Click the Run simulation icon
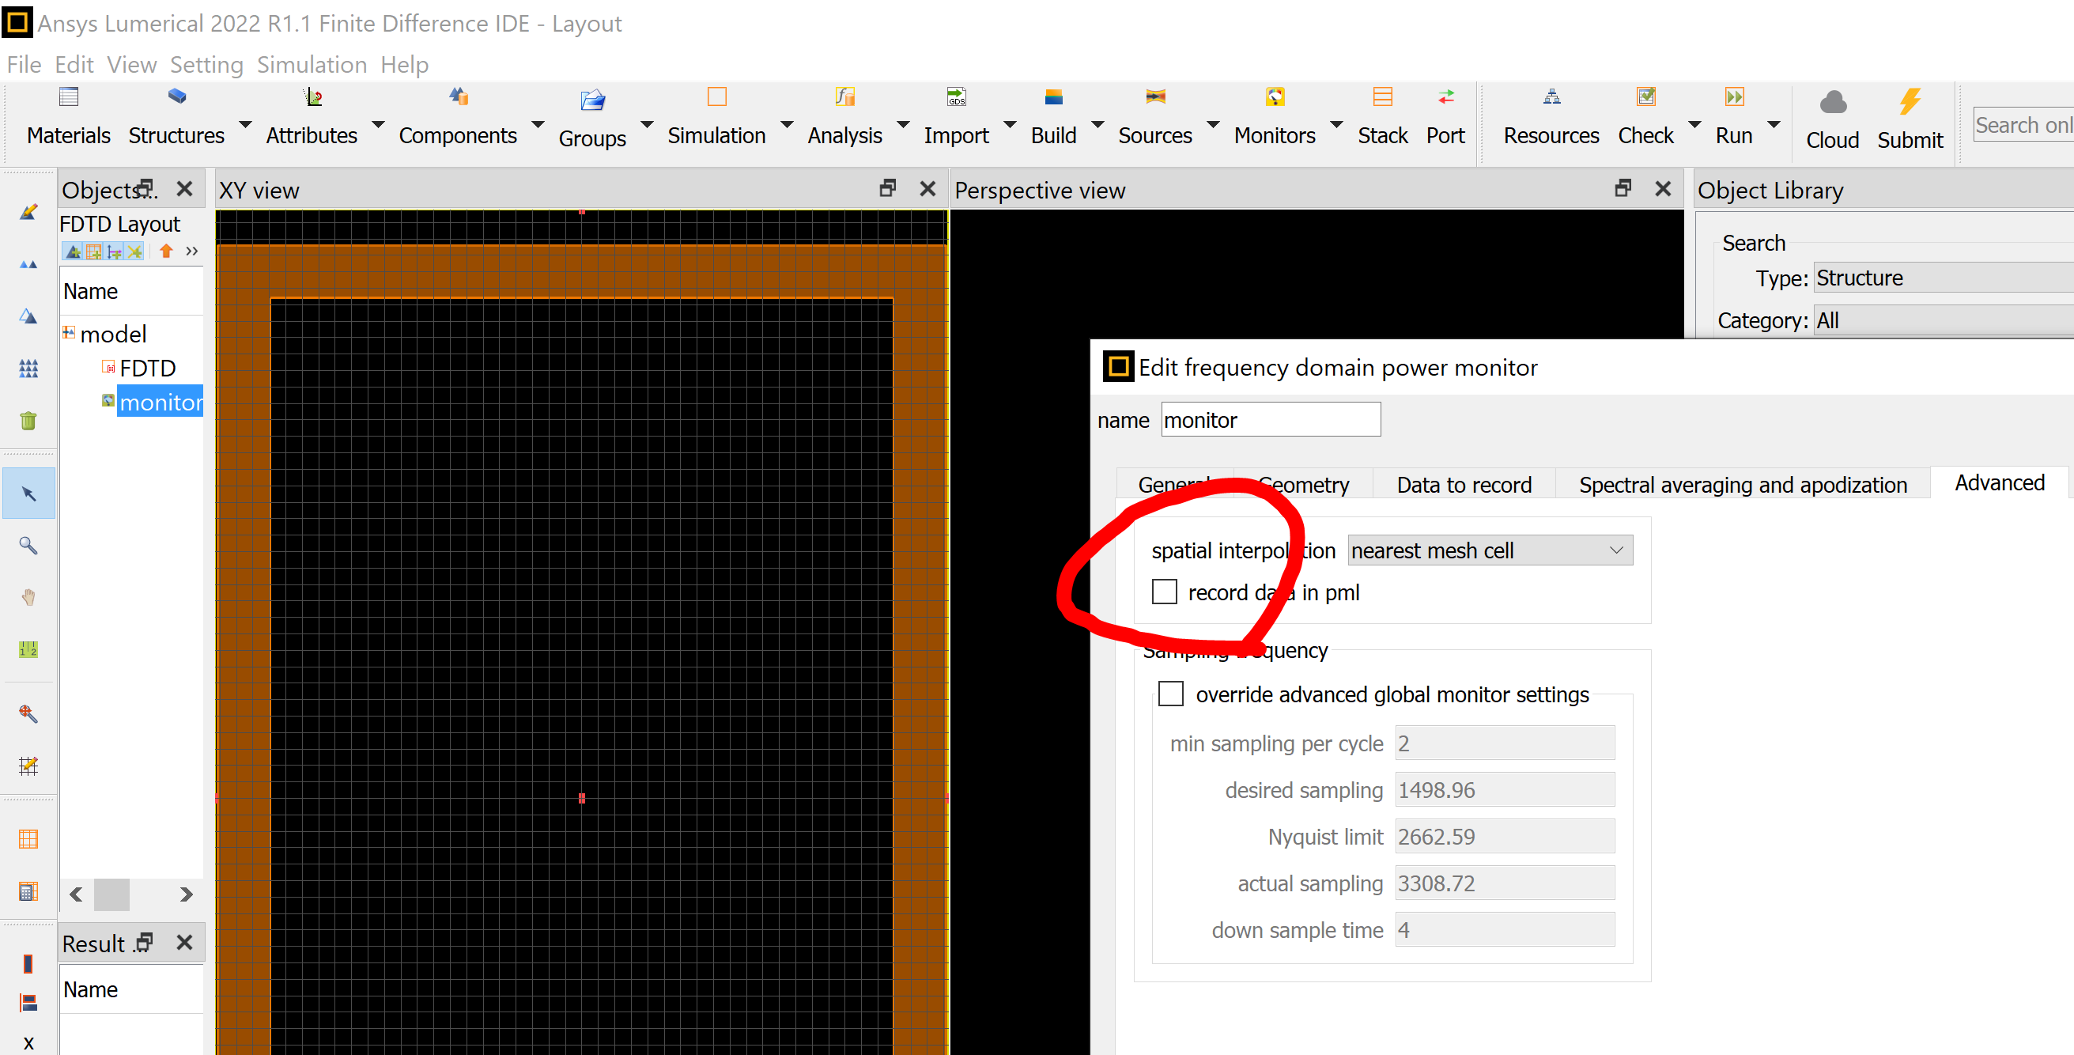Screen dimensions: 2074x1055 click(1733, 98)
